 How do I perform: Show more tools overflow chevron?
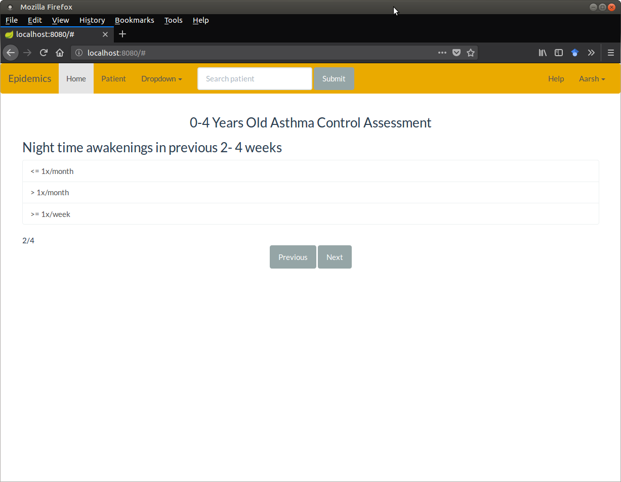click(x=591, y=53)
